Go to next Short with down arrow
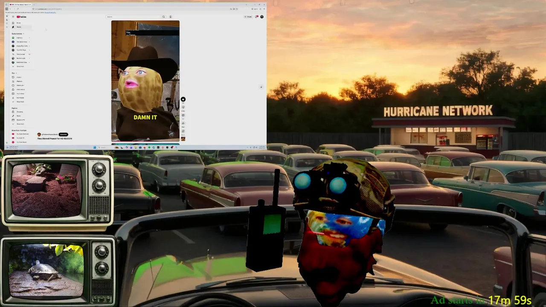546x307 pixels. [x=261, y=87]
